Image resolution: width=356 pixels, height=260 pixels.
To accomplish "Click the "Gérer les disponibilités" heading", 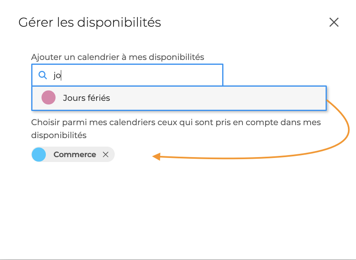I will click(90, 22).
